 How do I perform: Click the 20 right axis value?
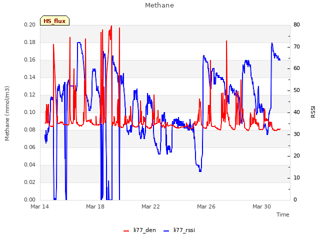pos(296,156)
